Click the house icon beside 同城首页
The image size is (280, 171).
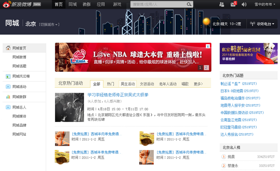click(x=8, y=48)
